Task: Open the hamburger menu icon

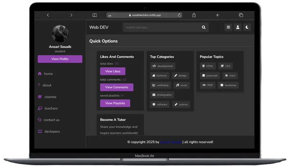Action: (x=228, y=27)
